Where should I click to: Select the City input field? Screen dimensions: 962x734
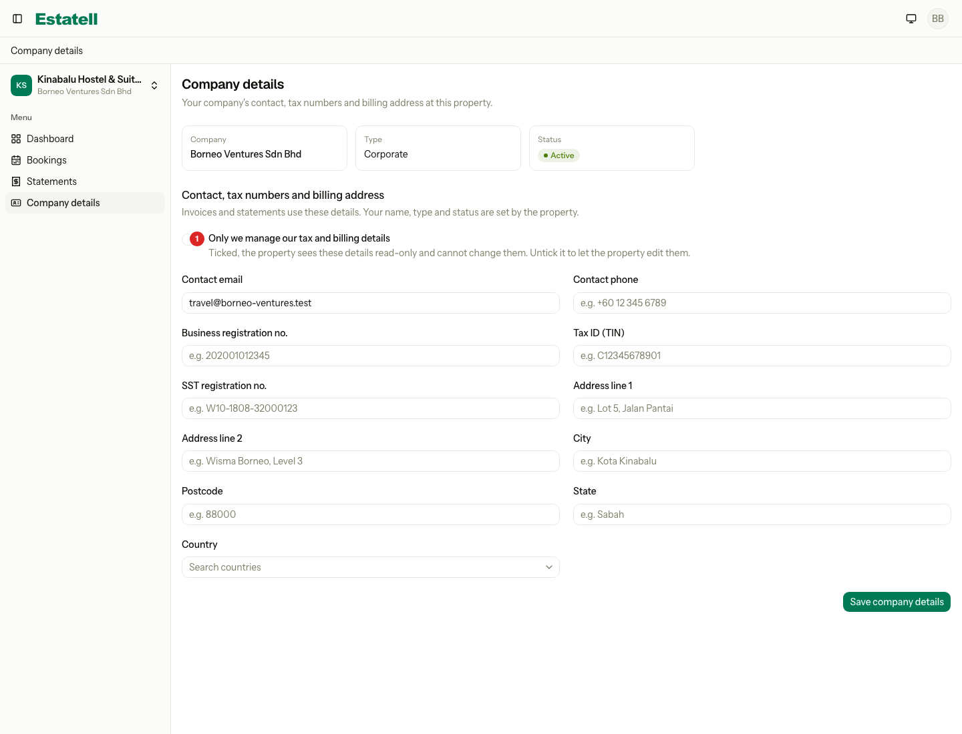pos(762,461)
